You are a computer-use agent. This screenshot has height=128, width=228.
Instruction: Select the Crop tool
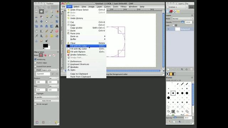(x=52, y=21)
